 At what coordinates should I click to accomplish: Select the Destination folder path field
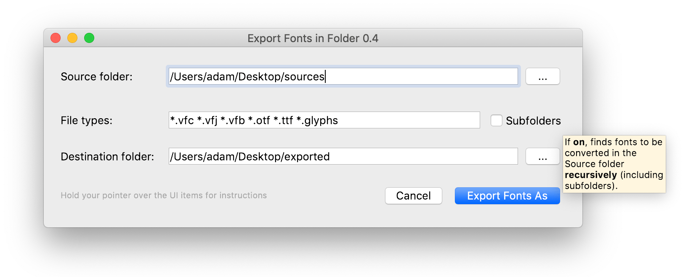tap(343, 156)
